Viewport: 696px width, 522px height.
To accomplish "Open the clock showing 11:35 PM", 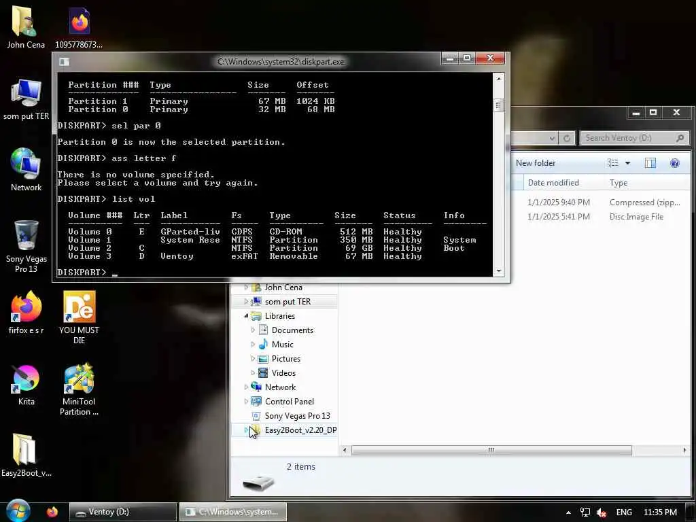I will click(660, 512).
